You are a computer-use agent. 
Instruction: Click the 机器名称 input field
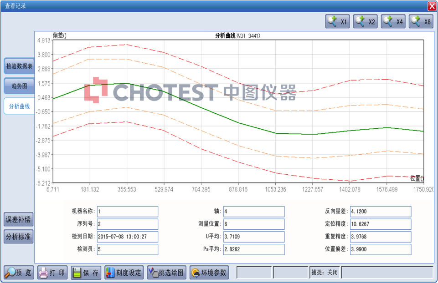127,212
